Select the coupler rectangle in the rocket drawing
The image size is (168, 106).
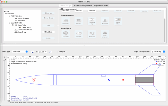[x=55, y=80]
